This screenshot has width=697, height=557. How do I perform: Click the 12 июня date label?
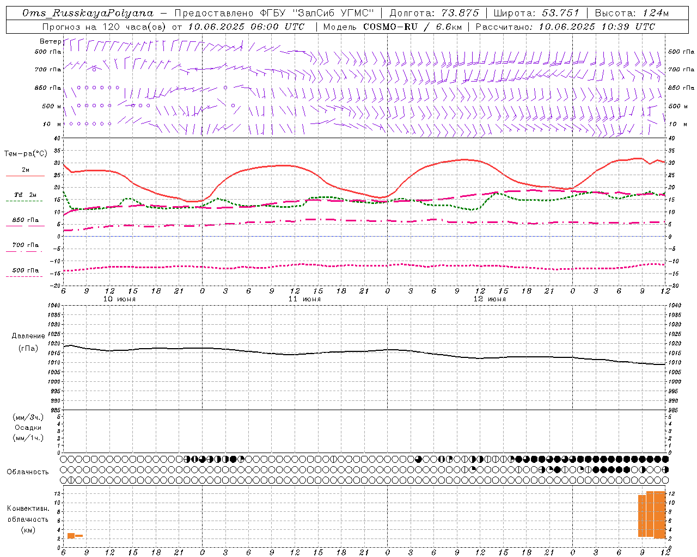click(x=490, y=299)
